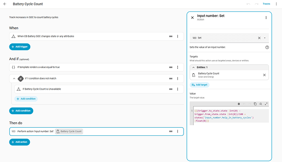Image resolution: width=282 pixels, height=162 pixels.
Task: Grab drag handle of template condition
Action: coord(171,67)
